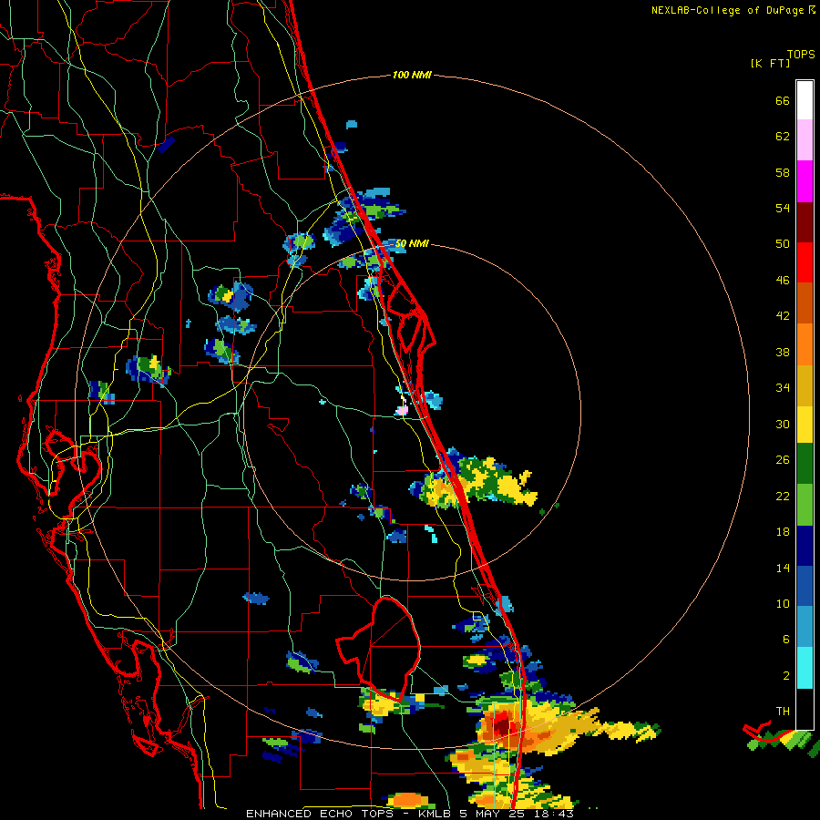
Task: Click the legend value "30"
Action: (x=783, y=424)
